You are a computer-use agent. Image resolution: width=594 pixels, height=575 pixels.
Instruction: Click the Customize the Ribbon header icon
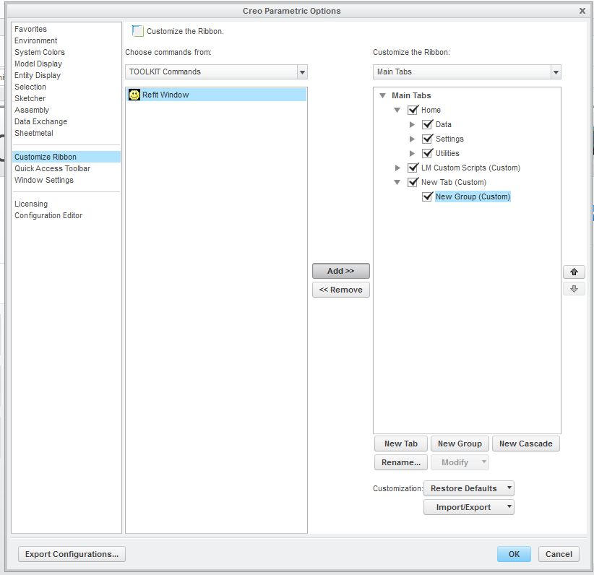click(x=137, y=31)
